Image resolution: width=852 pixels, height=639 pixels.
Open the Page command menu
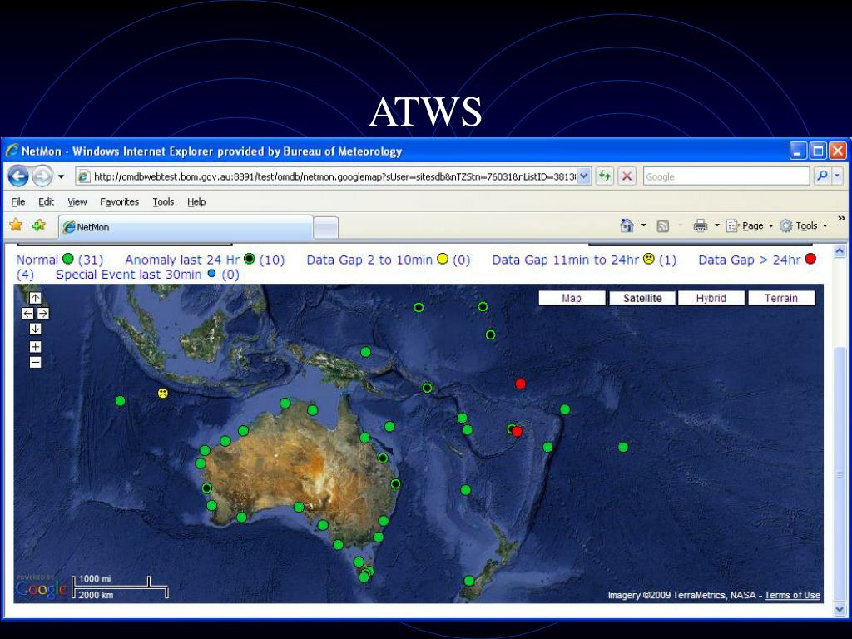coord(750,225)
